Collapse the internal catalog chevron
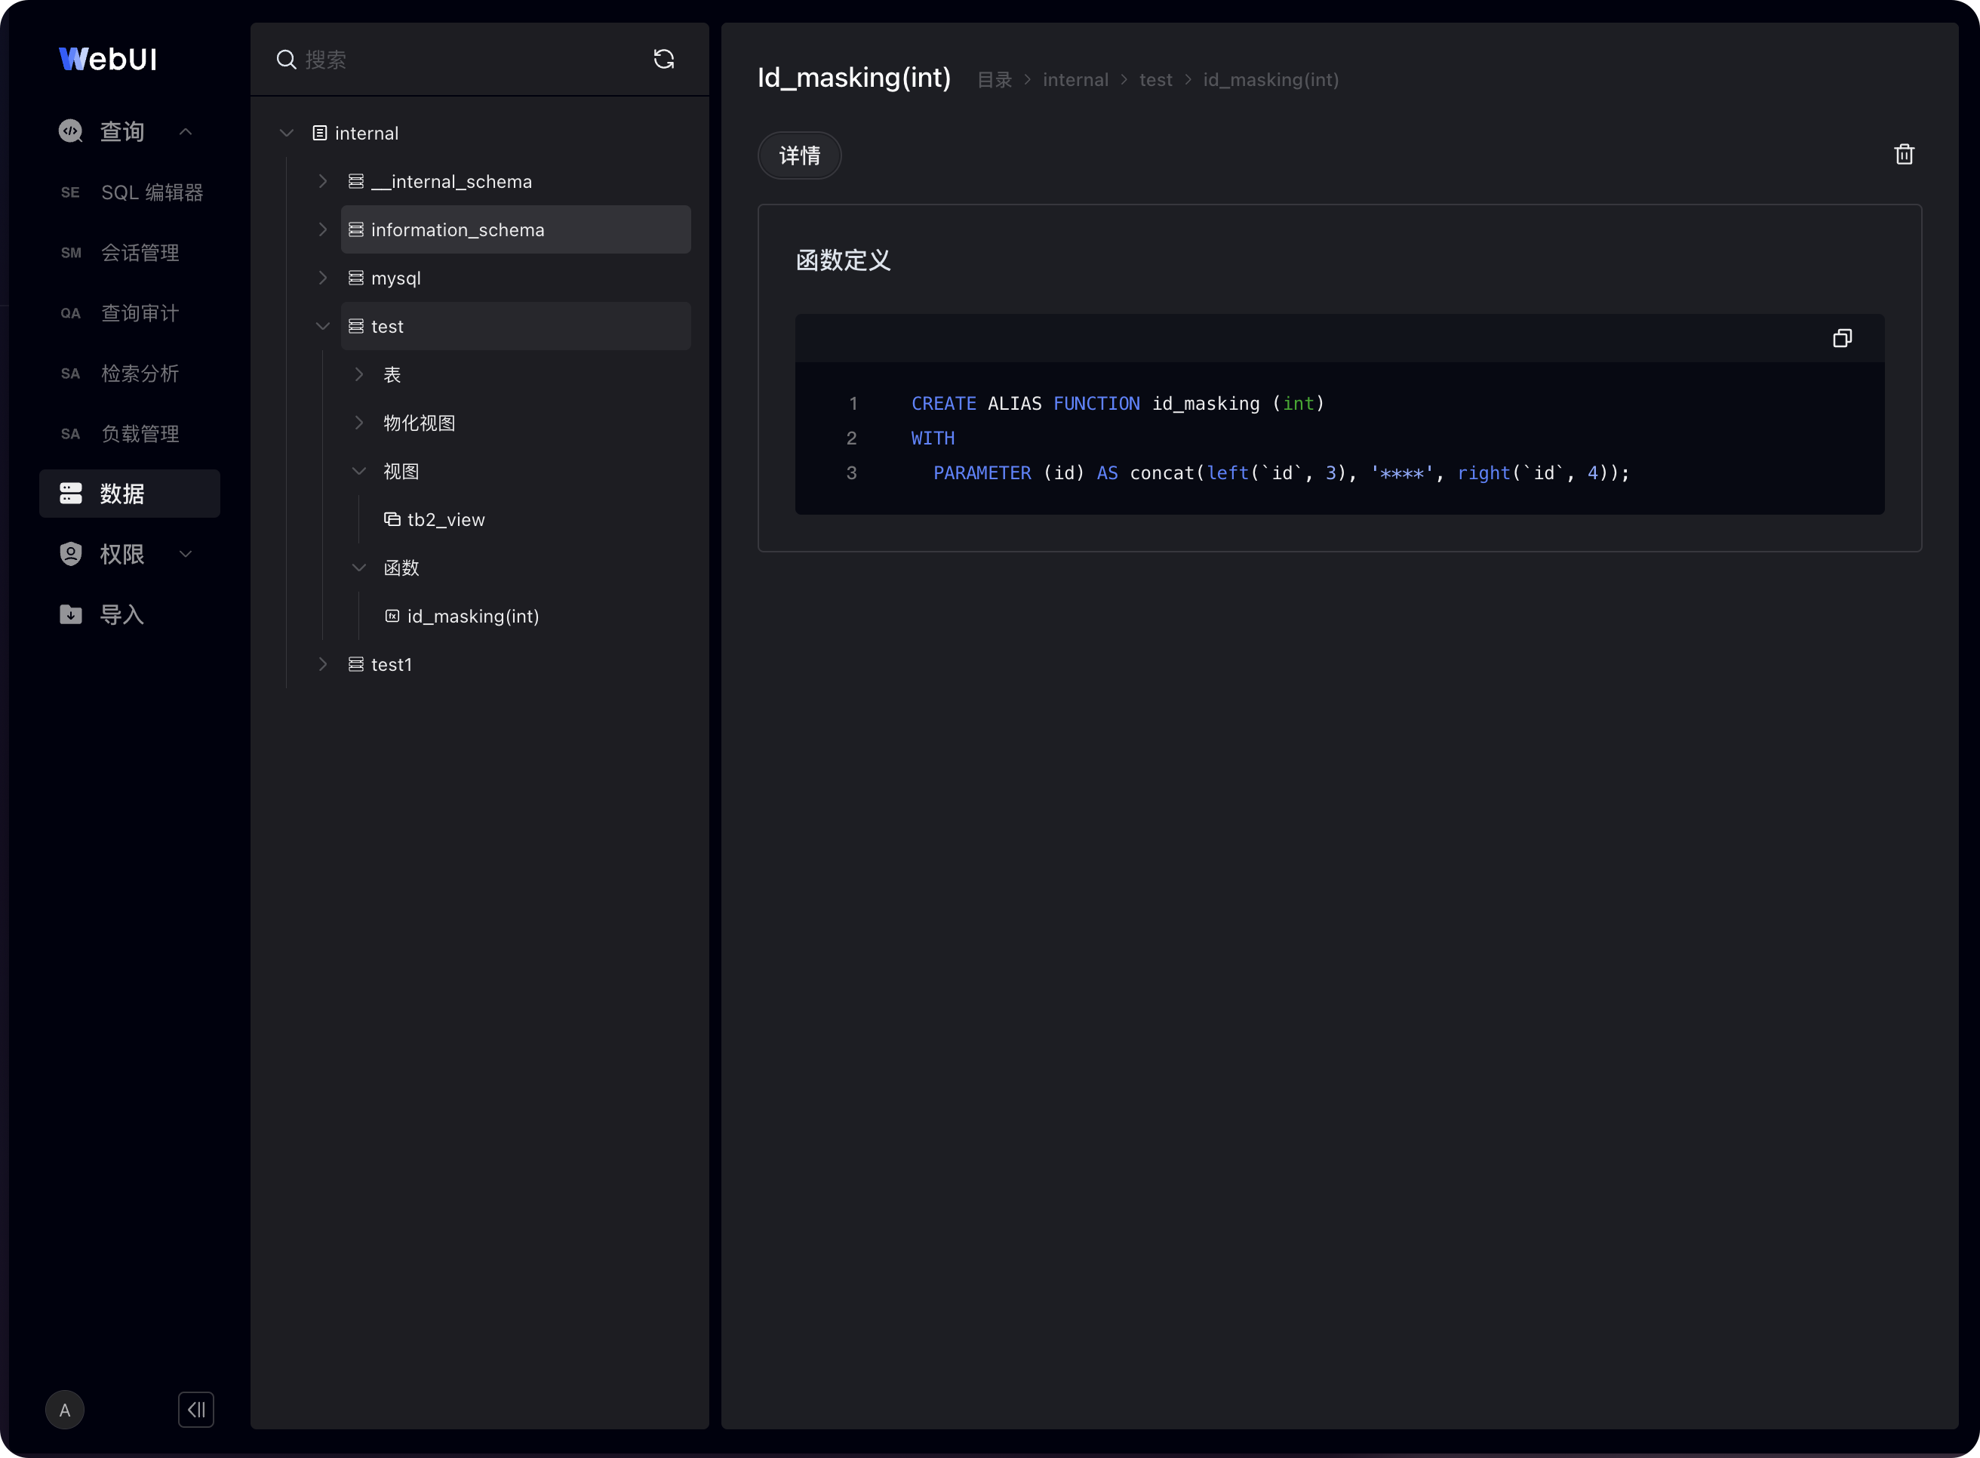This screenshot has width=1980, height=1458. pos(287,134)
